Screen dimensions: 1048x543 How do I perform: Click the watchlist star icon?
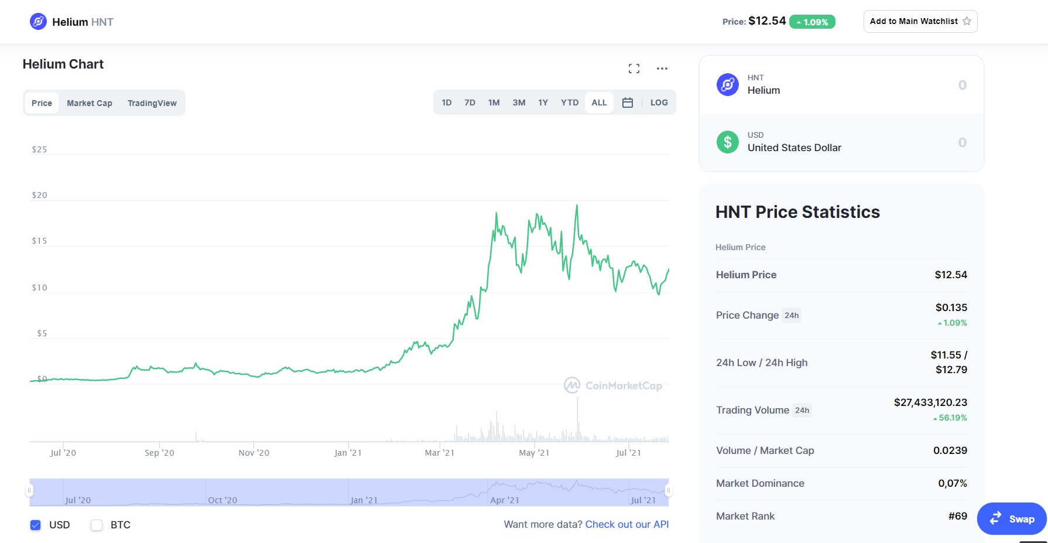[x=967, y=21]
